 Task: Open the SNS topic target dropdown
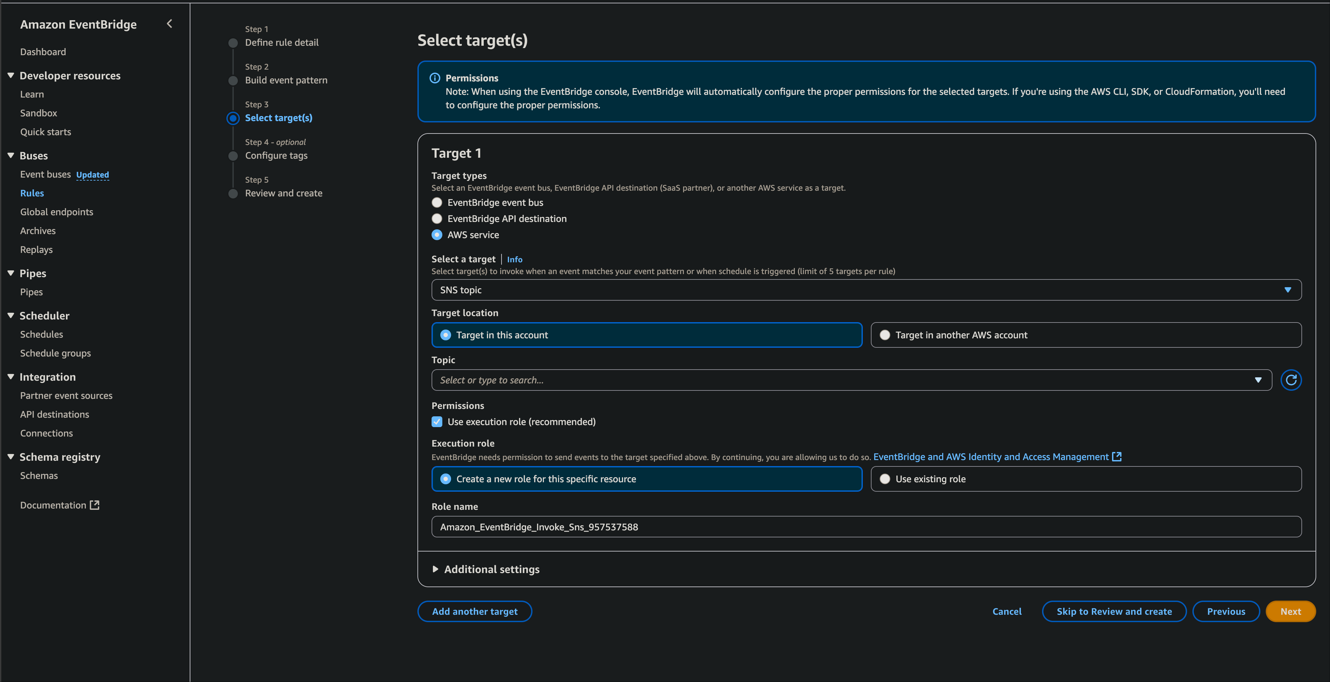pos(866,290)
